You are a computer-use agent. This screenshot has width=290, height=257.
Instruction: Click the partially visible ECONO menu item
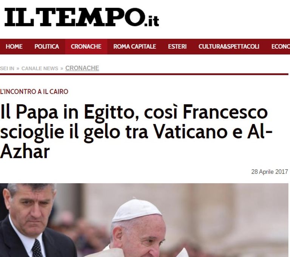point(281,46)
